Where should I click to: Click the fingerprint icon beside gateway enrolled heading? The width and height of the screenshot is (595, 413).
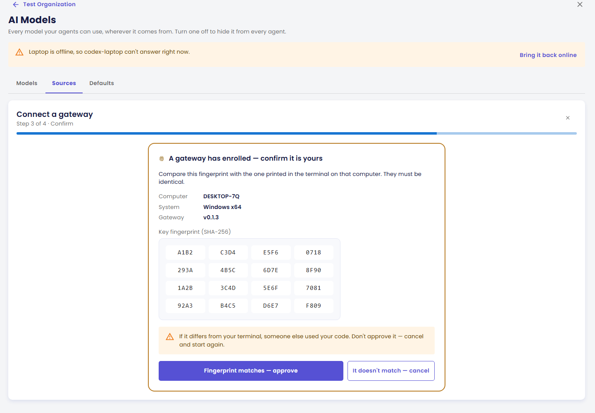(x=162, y=159)
